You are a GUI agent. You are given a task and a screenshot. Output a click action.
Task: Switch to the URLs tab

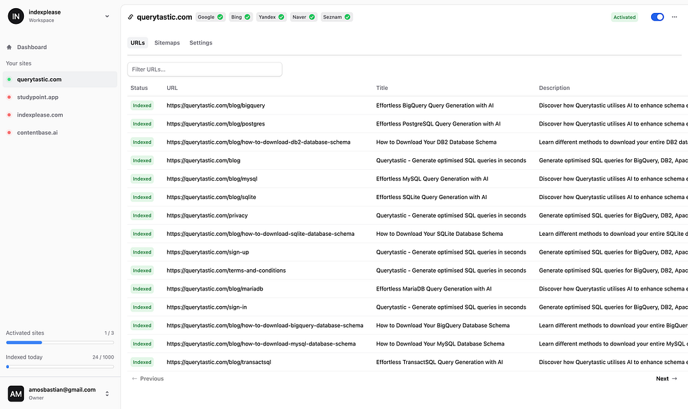(x=137, y=42)
